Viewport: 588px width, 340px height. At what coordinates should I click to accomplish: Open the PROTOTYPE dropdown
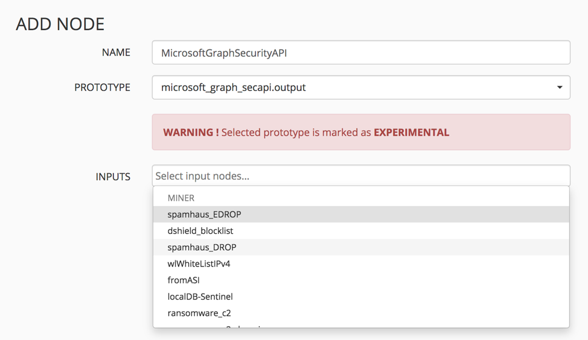click(x=360, y=87)
